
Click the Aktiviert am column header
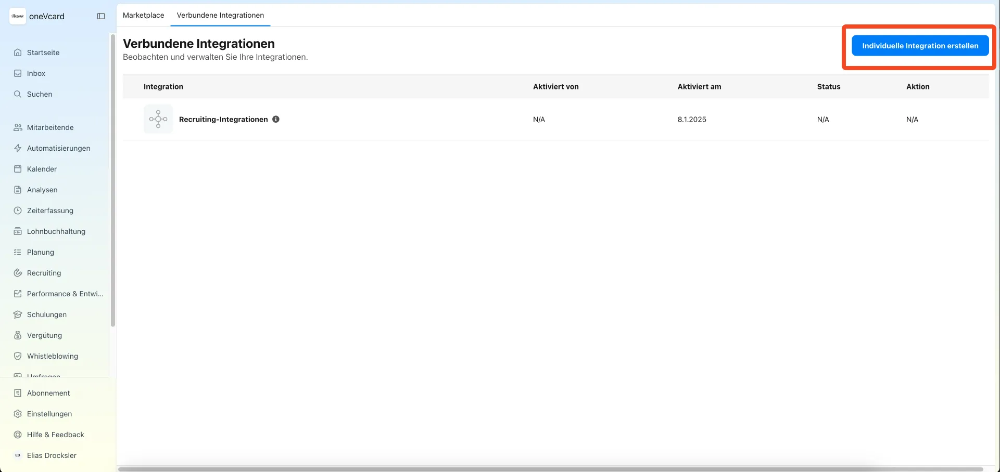click(x=699, y=87)
